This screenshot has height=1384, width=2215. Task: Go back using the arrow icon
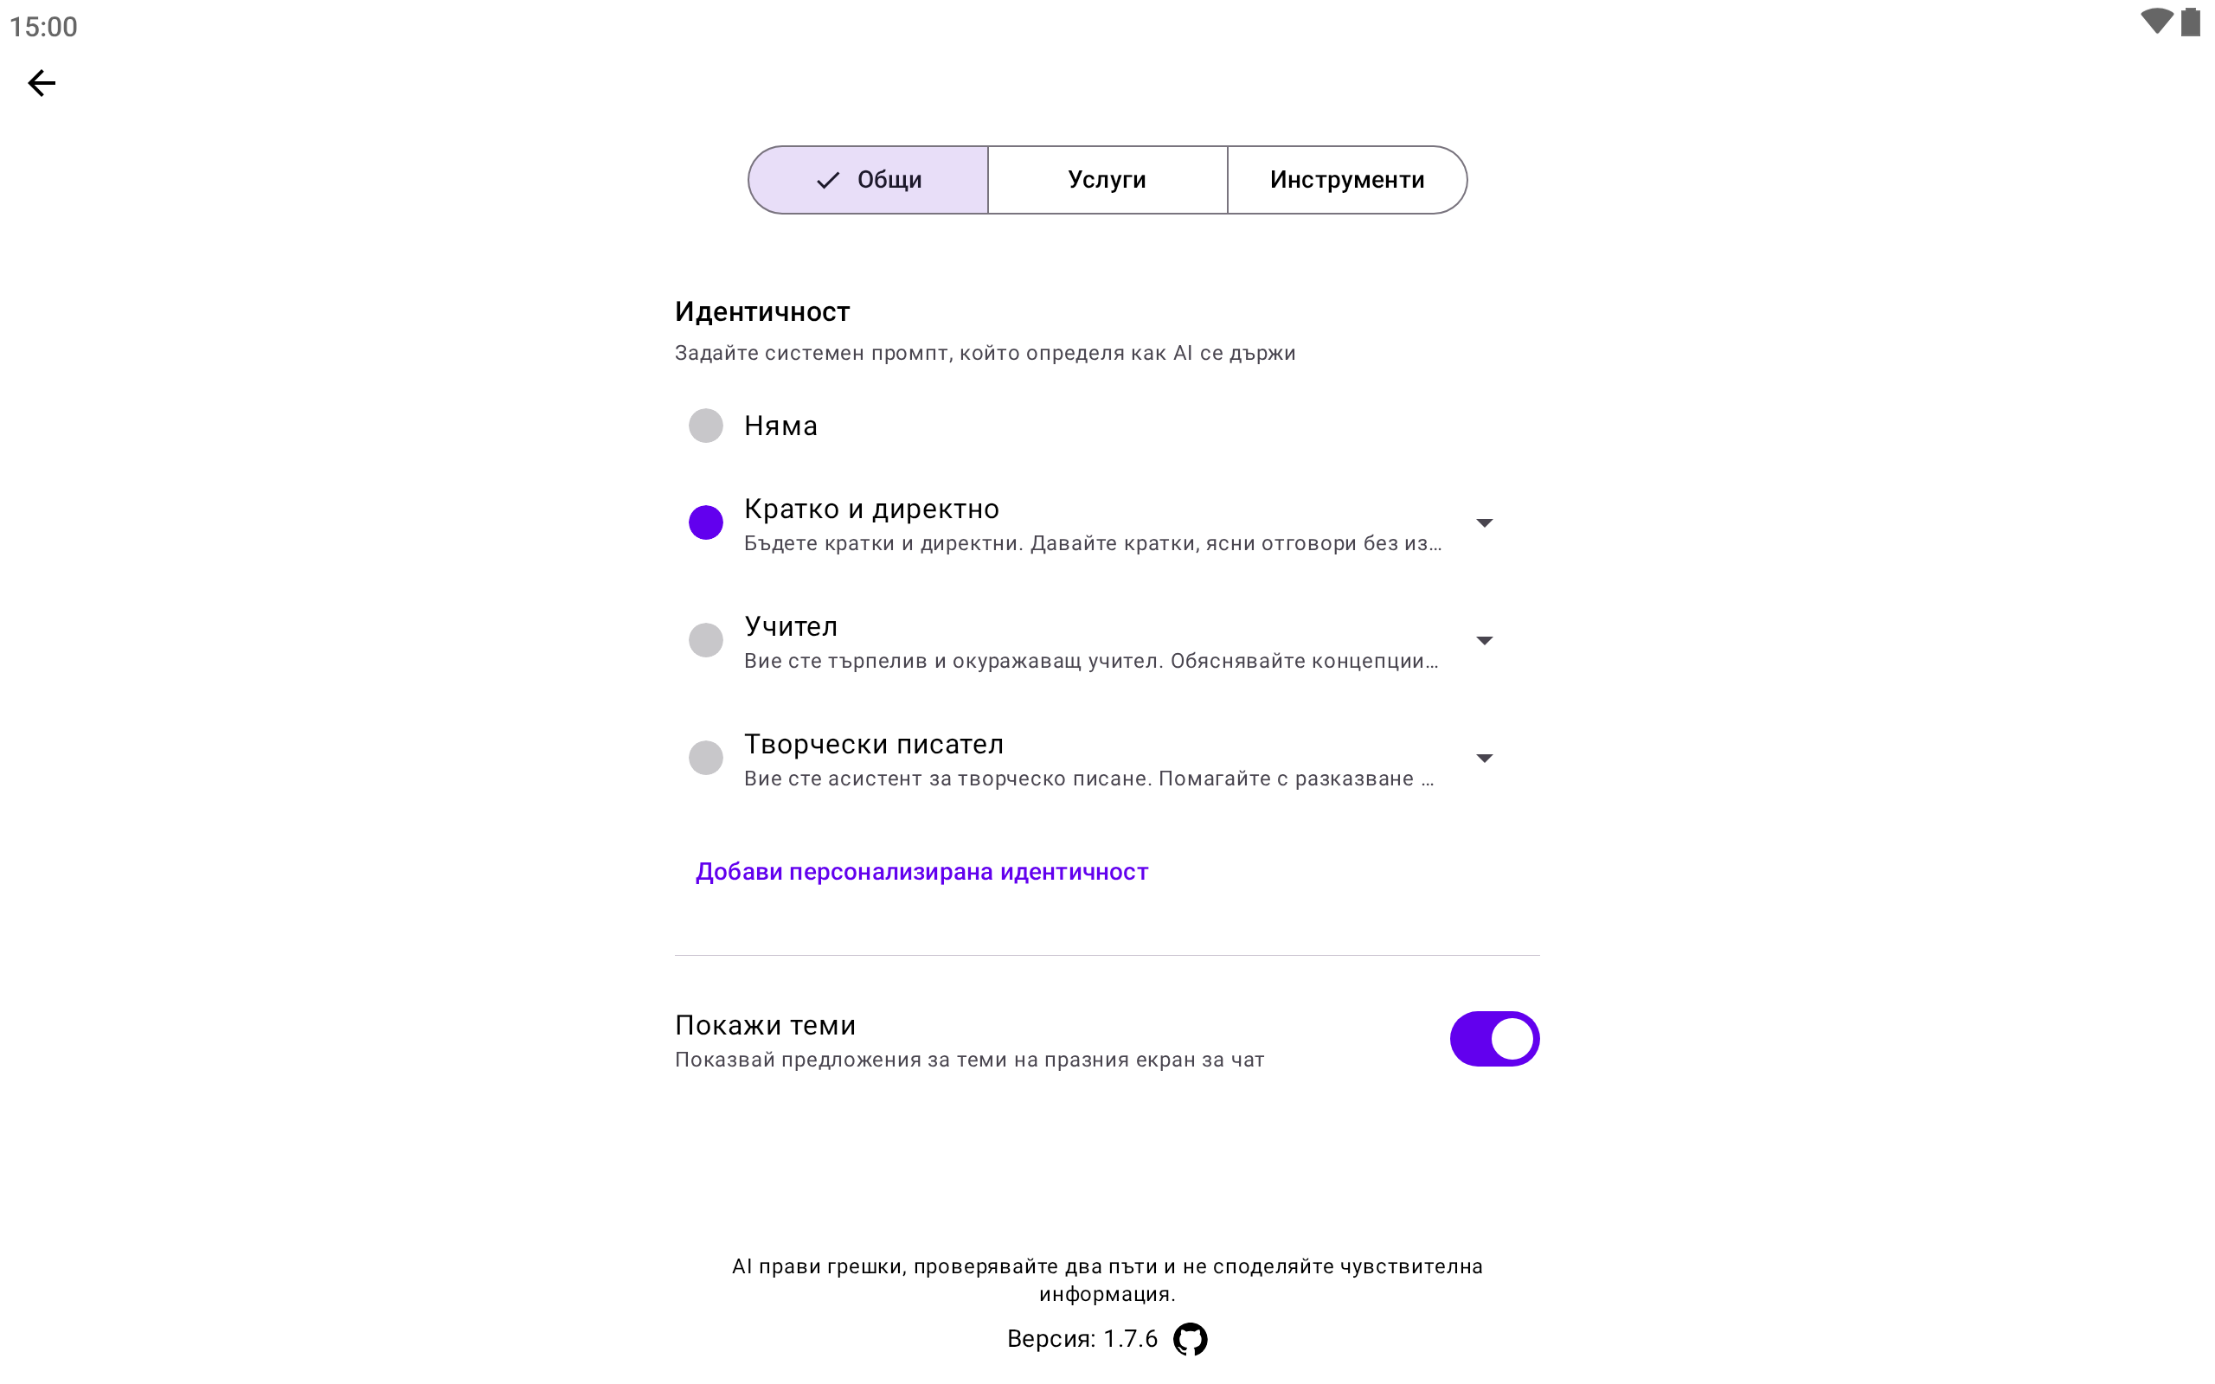[42, 83]
